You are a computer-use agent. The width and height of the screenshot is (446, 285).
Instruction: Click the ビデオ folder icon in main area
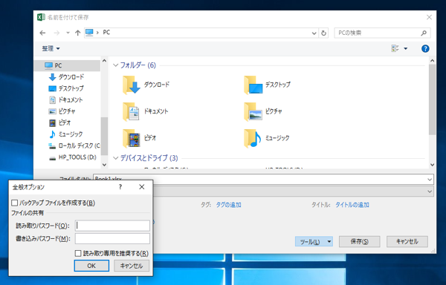click(x=131, y=138)
